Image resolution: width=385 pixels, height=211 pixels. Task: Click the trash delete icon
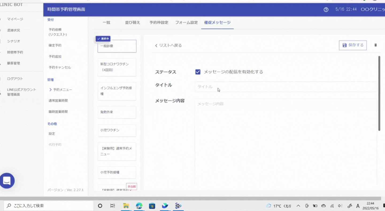point(375,45)
